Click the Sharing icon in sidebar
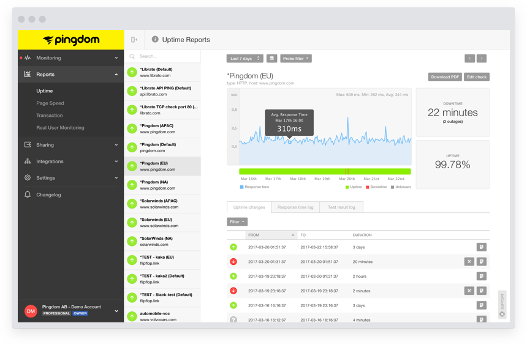Viewport: 527px width, 345px height. click(x=28, y=144)
